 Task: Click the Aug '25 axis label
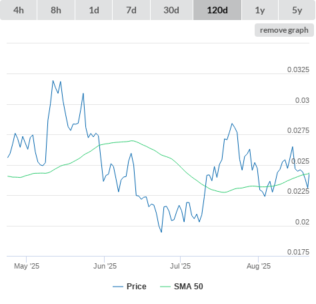[259, 266]
